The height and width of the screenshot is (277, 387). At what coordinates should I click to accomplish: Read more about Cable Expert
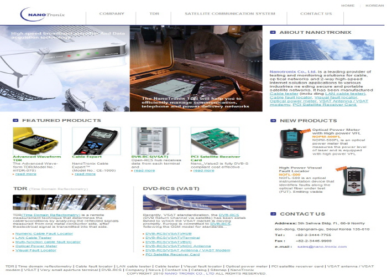(x=85, y=174)
